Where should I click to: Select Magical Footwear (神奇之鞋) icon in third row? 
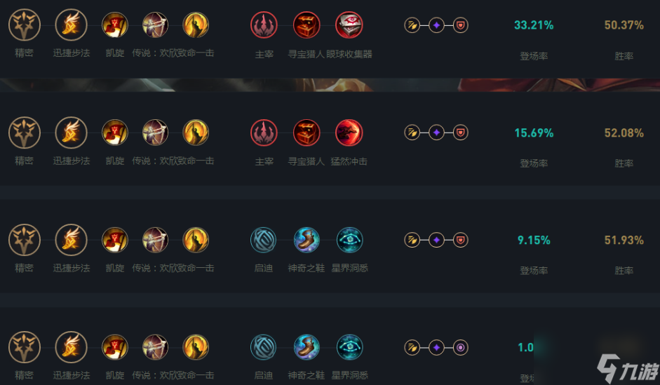coord(307,240)
